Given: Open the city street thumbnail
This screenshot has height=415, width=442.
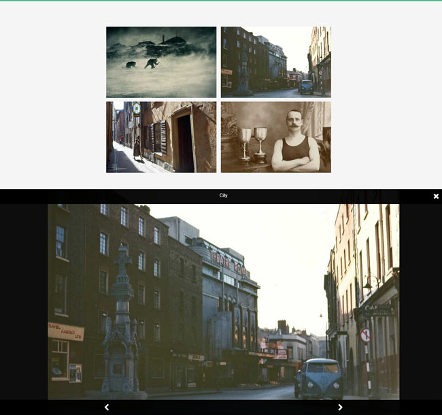Looking at the screenshot, I should [x=275, y=62].
